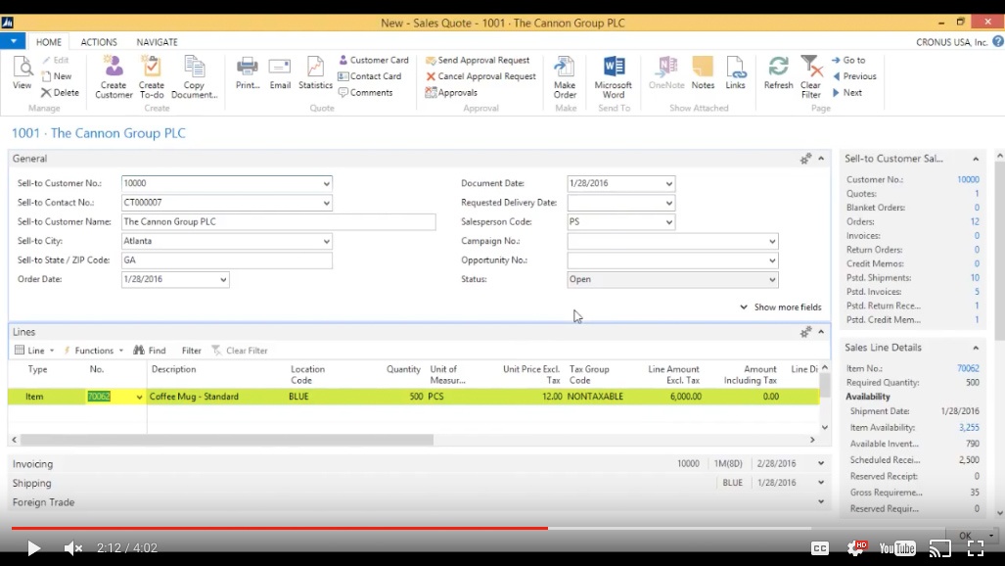
Task: Switch to the HOME ribbon tab
Action: tap(49, 42)
